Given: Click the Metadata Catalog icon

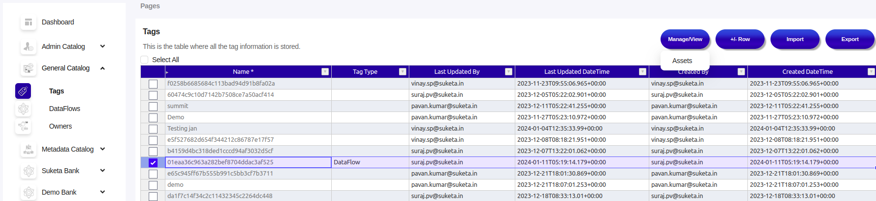Looking at the screenshot, I should click(x=28, y=149).
